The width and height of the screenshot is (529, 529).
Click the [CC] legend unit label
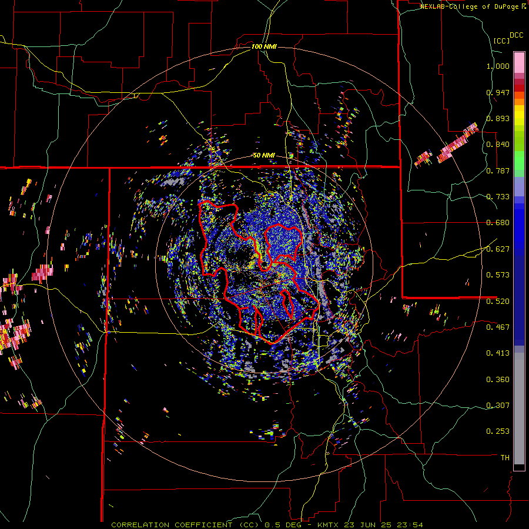click(x=501, y=41)
